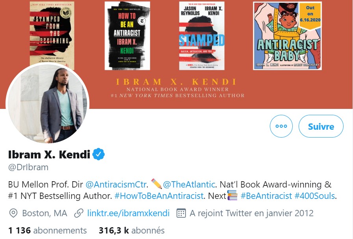Open the @AntiracismCtr mention
This screenshot has height=239, width=353.
click(x=116, y=184)
